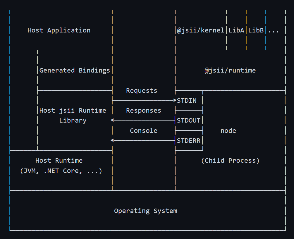Click the JVM, .NET Core text
This screenshot has height=239, width=294.
[61, 171]
